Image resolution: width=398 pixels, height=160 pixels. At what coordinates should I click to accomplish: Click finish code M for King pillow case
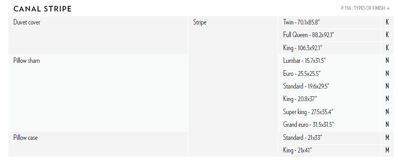tap(387, 151)
